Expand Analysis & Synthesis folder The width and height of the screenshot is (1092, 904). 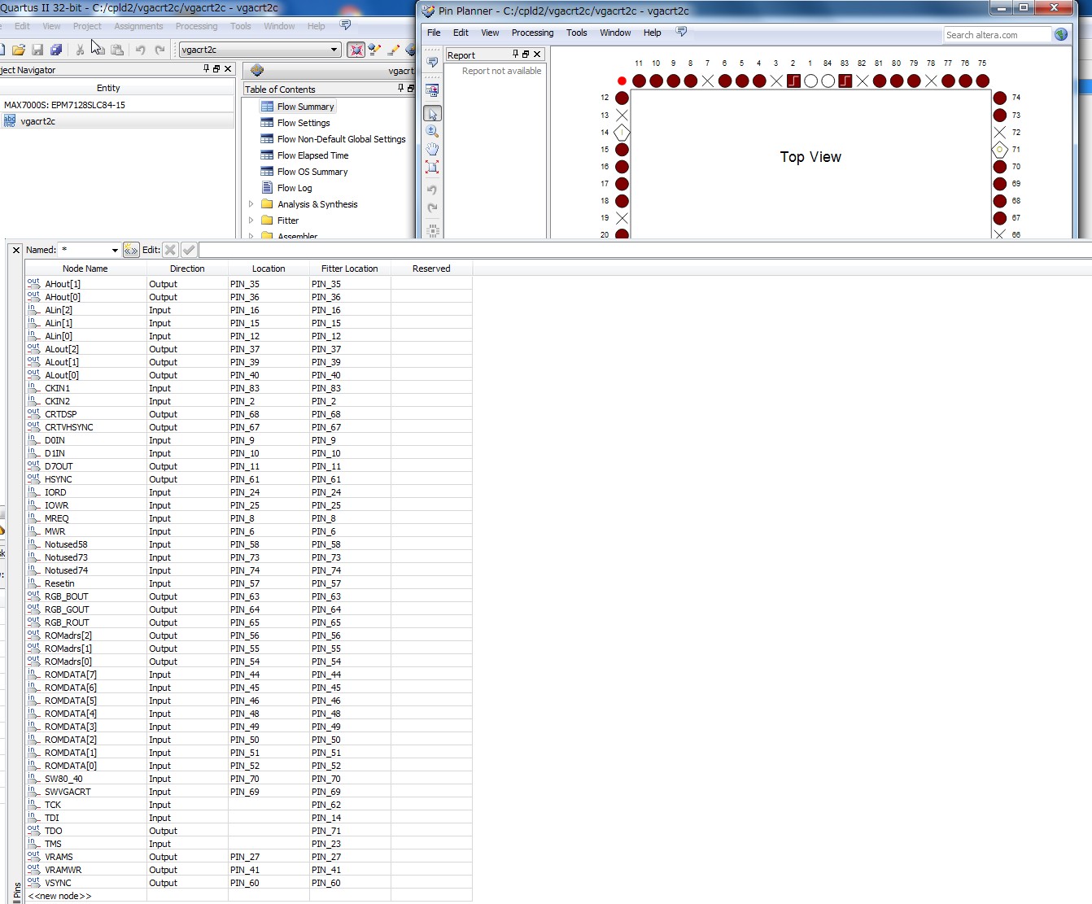(251, 204)
